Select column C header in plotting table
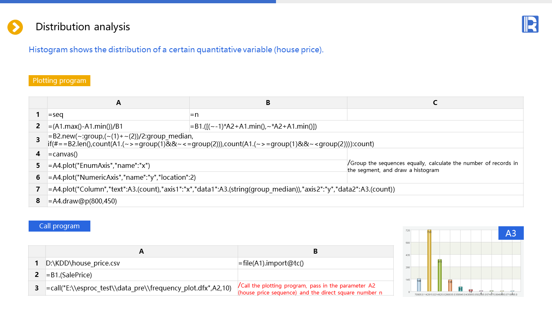This screenshot has height=310, width=552. coord(435,103)
